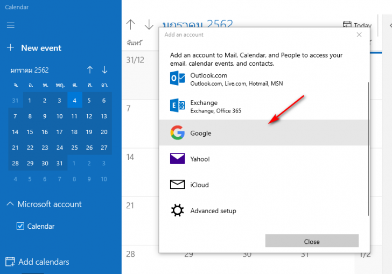Select the Outlook.com account option
Viewport: 392px width, 274px height.
(x=263, y=79)
